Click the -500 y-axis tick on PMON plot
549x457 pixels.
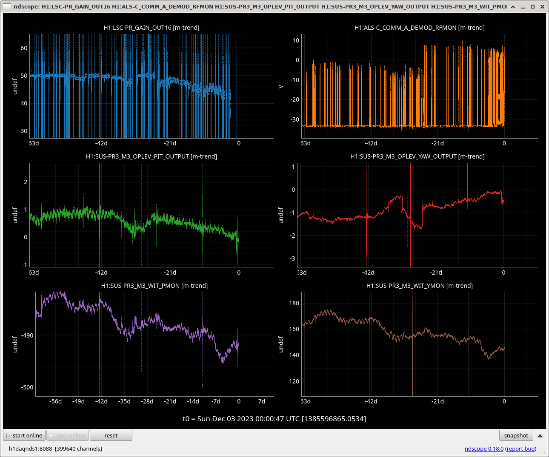(x=27, y=387)
